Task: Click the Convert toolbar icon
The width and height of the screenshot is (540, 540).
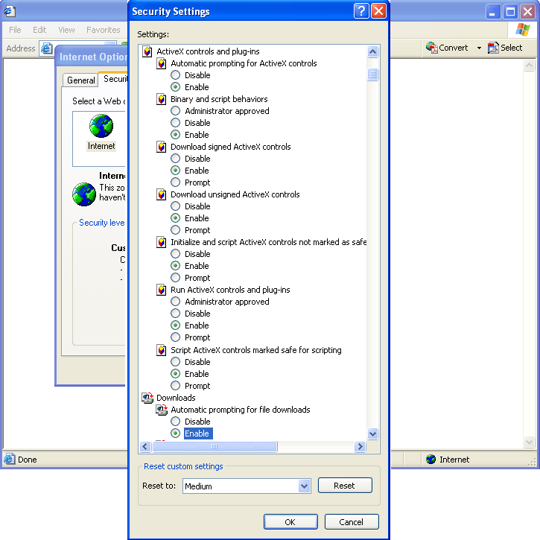Action: click(x=432, y=48)
